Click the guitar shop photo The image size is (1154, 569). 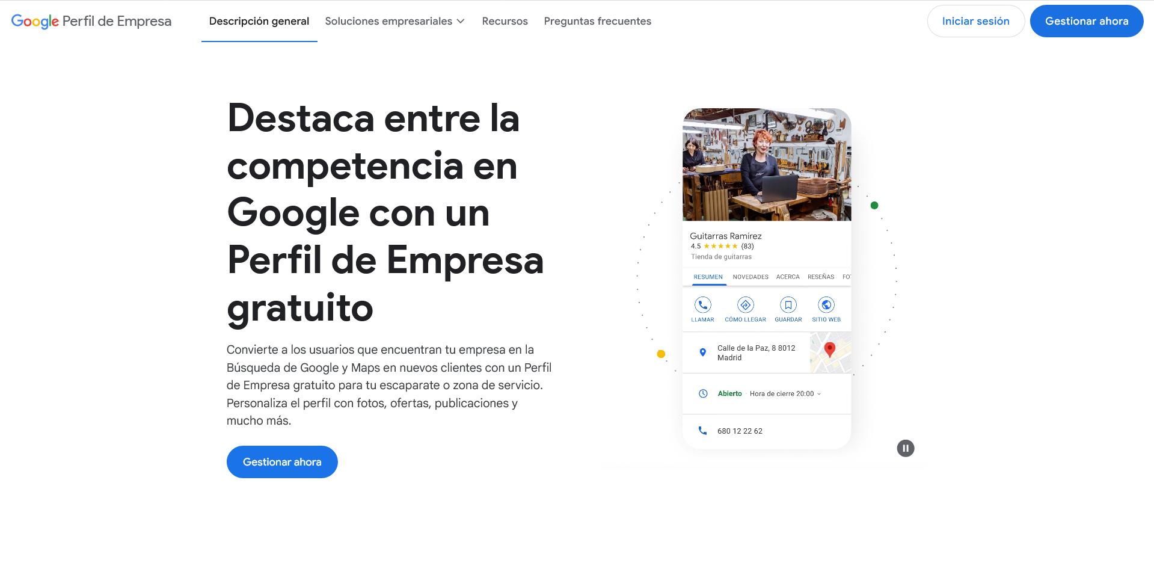click(767, 165)
